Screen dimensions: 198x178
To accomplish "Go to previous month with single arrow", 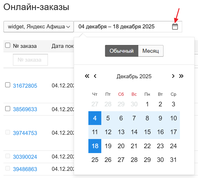I will [x=95, y=76].
